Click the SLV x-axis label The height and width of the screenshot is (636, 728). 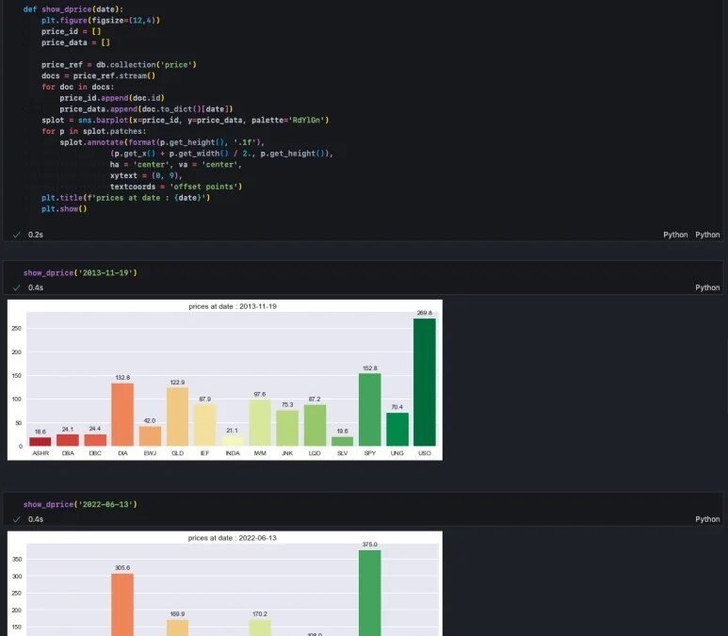[x=342, y=453]
